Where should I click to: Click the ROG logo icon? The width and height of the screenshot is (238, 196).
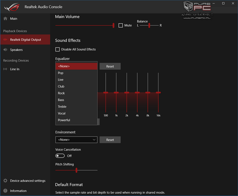[12, 7]
